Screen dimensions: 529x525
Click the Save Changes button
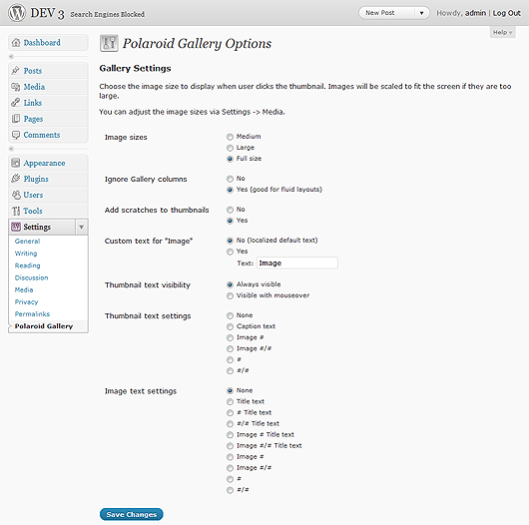tap(132, 514)
